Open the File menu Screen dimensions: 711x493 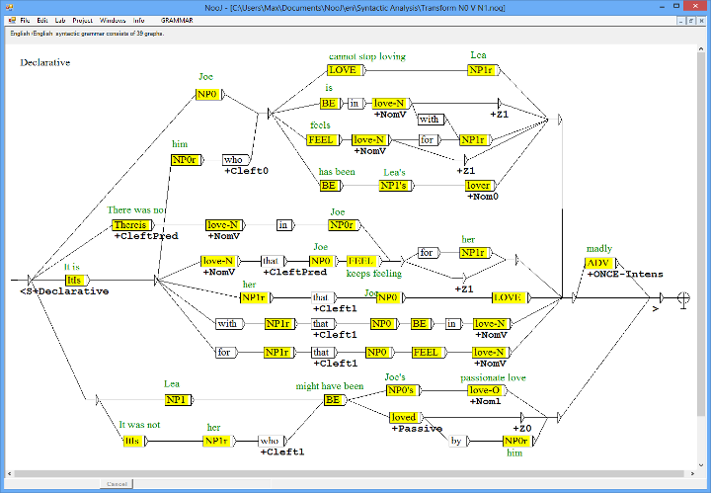click(26, 20)
